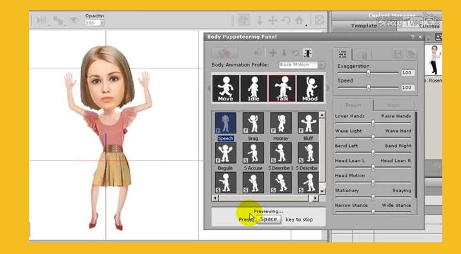Click the Exaggeration value field
Image resolution: width=461 pixels, height=254 pixels.
click(x=407, y=73)
